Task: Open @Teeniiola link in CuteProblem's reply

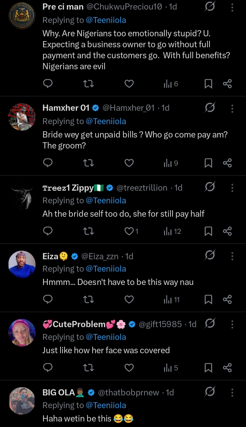Action: pyautogui.click(x=106, y=337)
